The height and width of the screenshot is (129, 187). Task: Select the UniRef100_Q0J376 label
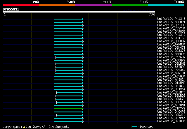coord(171,51)
